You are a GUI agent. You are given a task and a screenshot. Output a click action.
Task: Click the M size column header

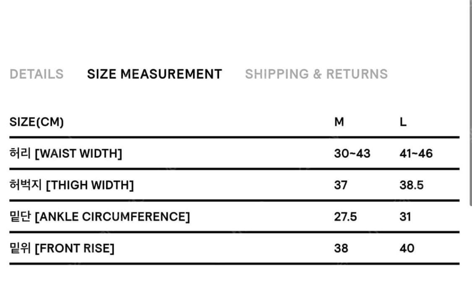[339, 122]
